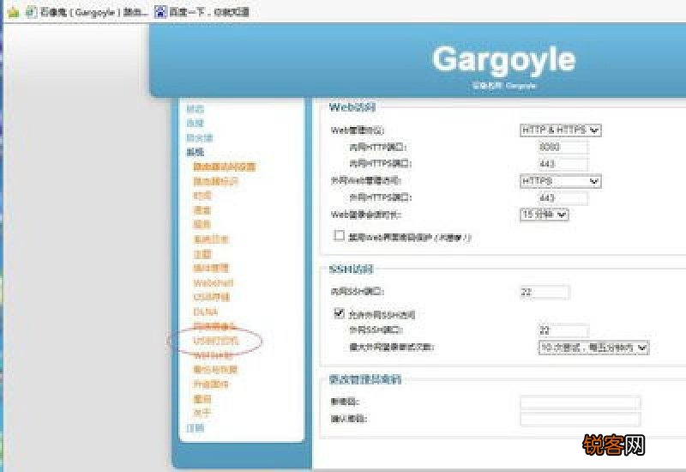Toggle the disable web password protection checkbox
686x472 pixels.
pyautogui.click(x=339, y=235)
